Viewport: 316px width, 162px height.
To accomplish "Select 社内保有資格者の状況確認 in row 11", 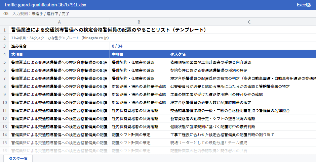I will pos(139,111).
